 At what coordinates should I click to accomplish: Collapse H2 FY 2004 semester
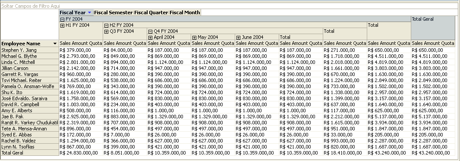[106, 25]
